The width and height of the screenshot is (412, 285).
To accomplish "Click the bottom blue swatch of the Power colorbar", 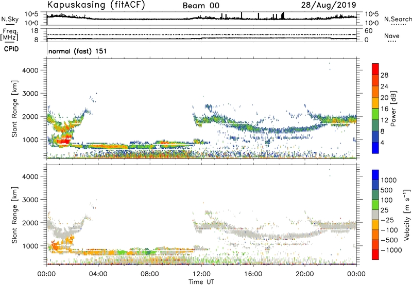I will click(x=375, y=148).
